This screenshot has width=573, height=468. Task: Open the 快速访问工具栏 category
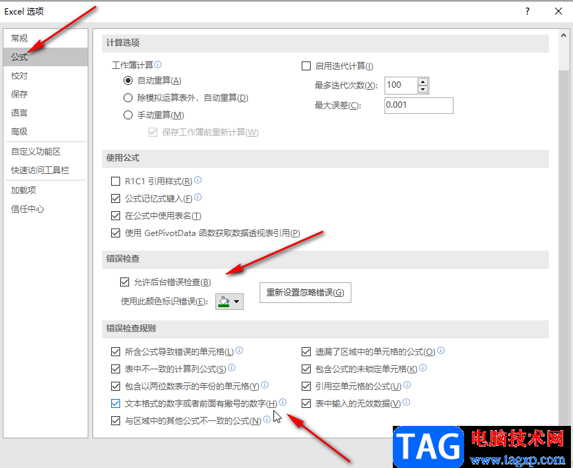click(x=46, y=170)
